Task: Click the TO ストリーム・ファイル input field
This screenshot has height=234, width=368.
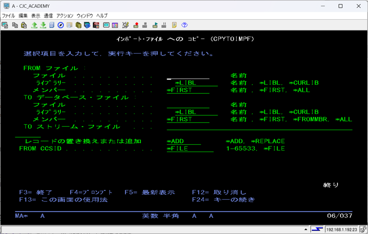Action: coord(259,127)
